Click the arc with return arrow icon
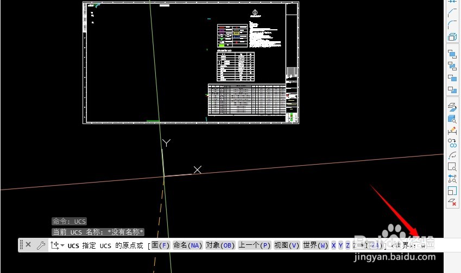Viewport: 461px width, 273px height. 452,155
